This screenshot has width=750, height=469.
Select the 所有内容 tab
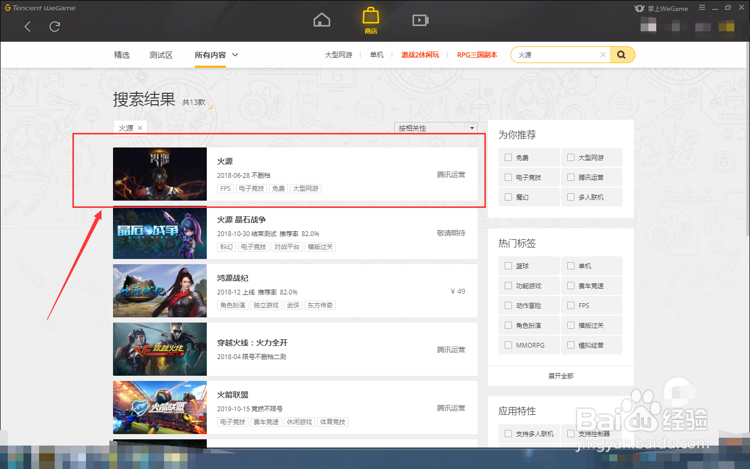pyautogui.click(x=210, y=55)
